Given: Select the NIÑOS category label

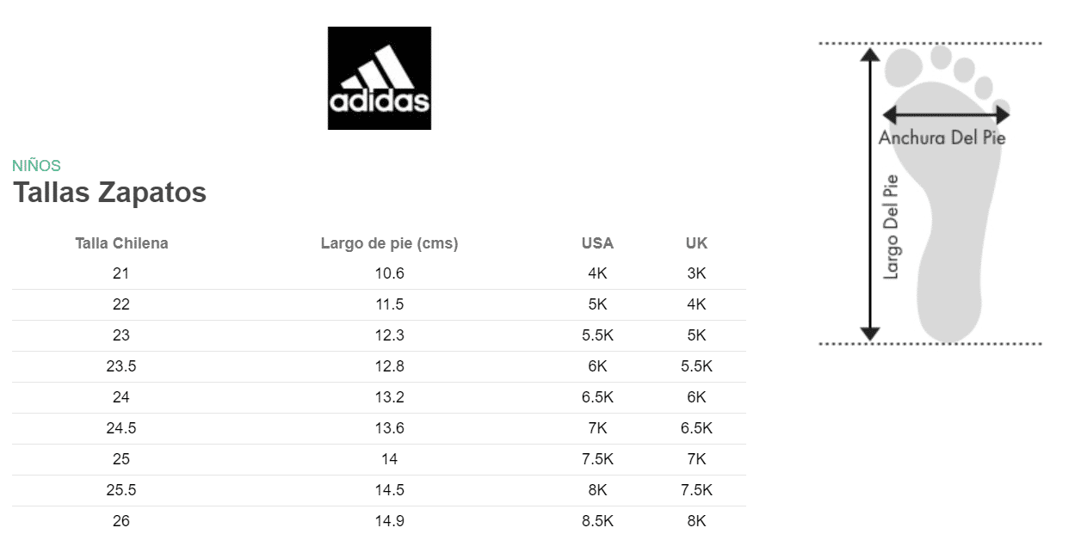Looking at the screenshot, I should click(x=36, y=166).
